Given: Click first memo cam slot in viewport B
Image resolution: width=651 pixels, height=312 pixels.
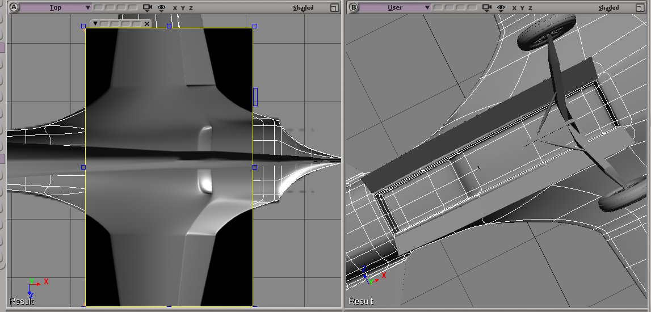Looking at the screenshot, I should [437, 8].
